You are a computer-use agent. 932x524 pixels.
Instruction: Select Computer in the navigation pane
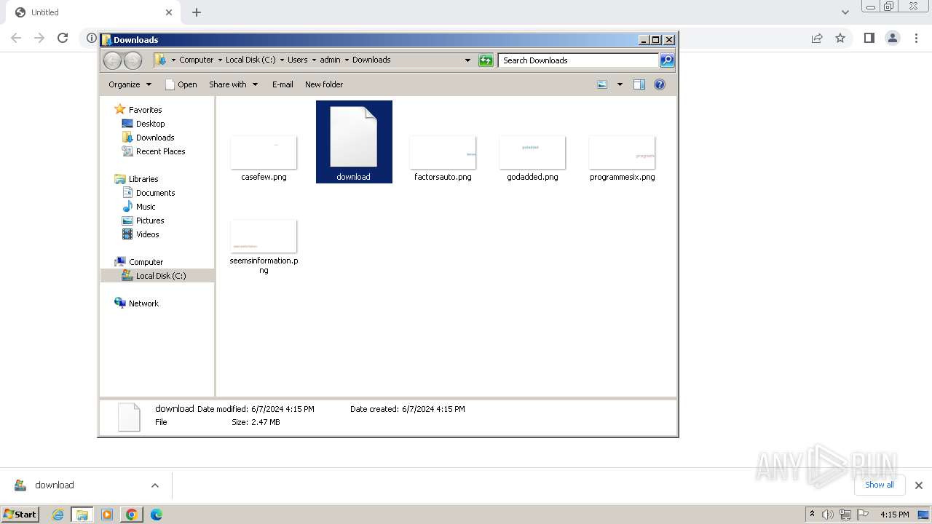coord(146,262)
